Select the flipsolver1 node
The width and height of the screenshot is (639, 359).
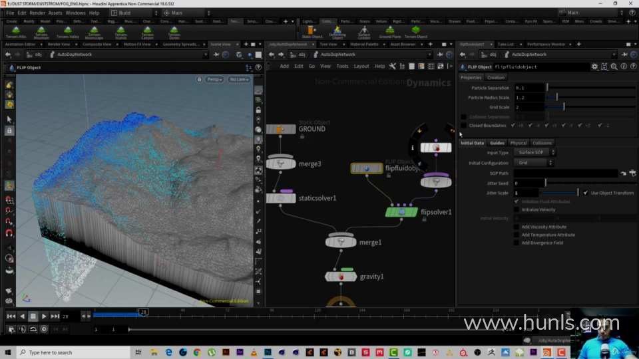coord(401,212)
